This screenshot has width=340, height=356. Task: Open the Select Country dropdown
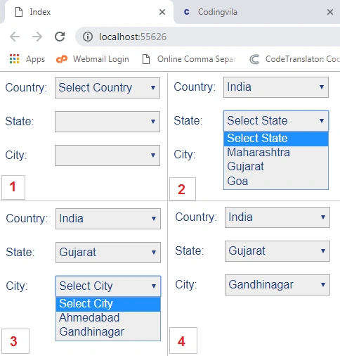[107, 88]
